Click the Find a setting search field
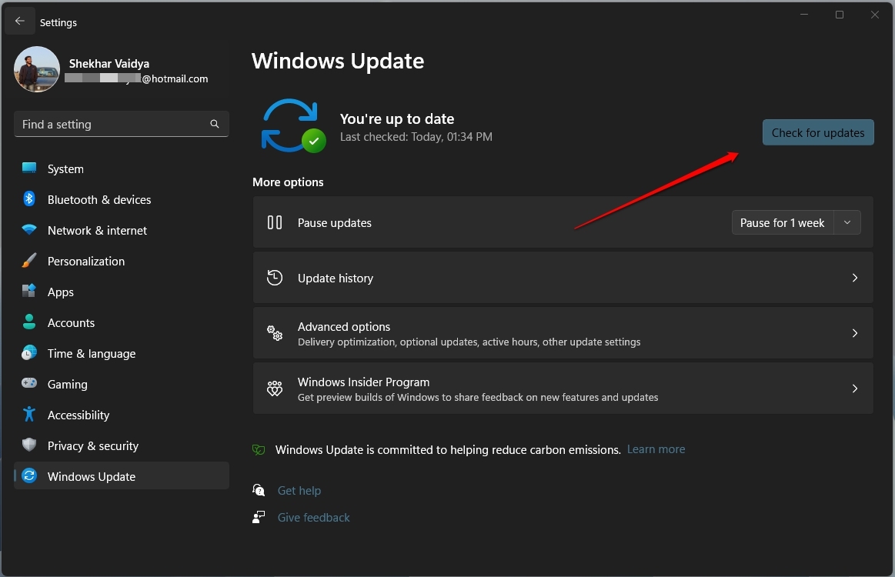 tap(121, 124)
